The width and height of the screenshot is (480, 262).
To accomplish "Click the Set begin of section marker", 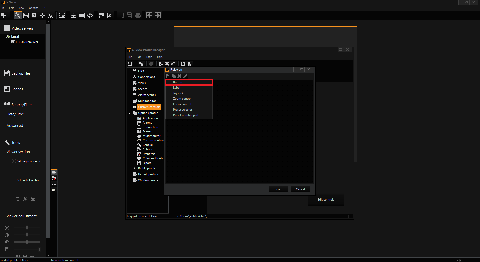I will click(x=14, y=161).
